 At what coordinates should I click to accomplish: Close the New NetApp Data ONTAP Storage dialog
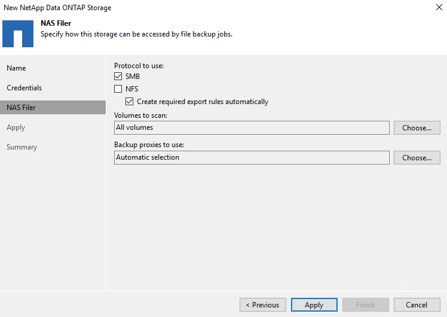tap(439, 8)
